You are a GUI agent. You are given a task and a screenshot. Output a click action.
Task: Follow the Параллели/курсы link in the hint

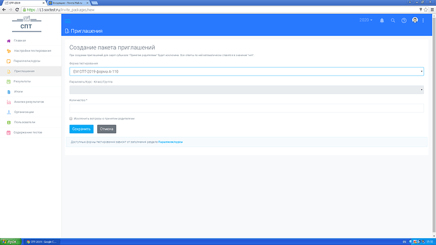tap(171, 142)
